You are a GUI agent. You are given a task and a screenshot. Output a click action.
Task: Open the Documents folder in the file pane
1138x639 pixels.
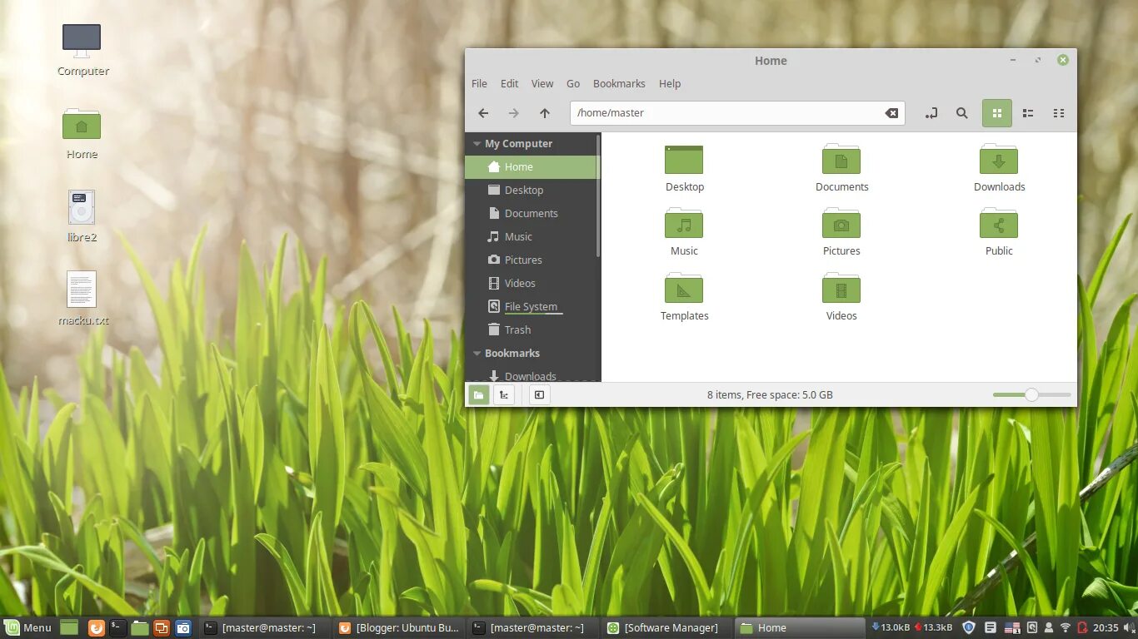(x=841, y=169)
